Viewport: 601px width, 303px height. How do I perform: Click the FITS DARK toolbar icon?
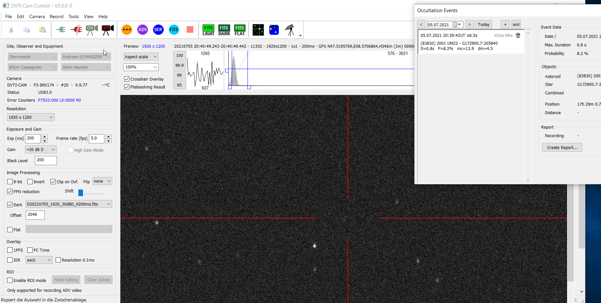point(224,30)
